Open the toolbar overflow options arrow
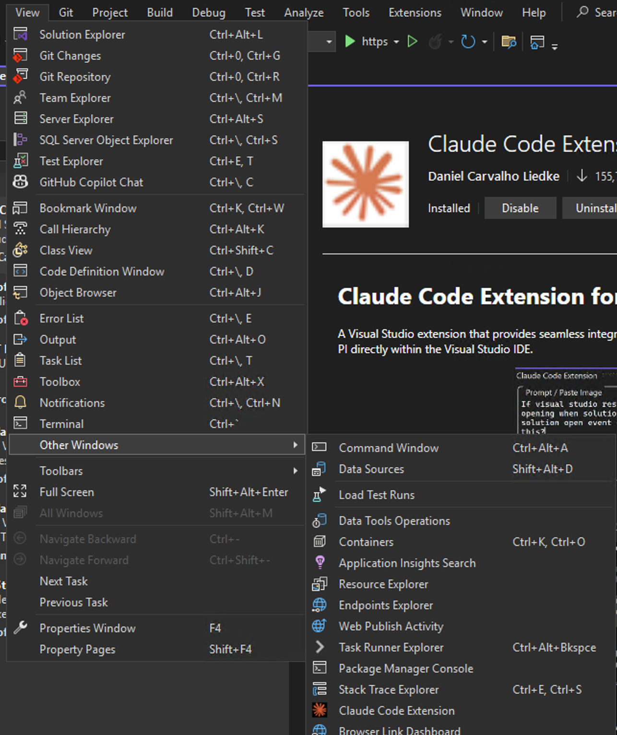617x735 pixels. (x=555, y=47)
